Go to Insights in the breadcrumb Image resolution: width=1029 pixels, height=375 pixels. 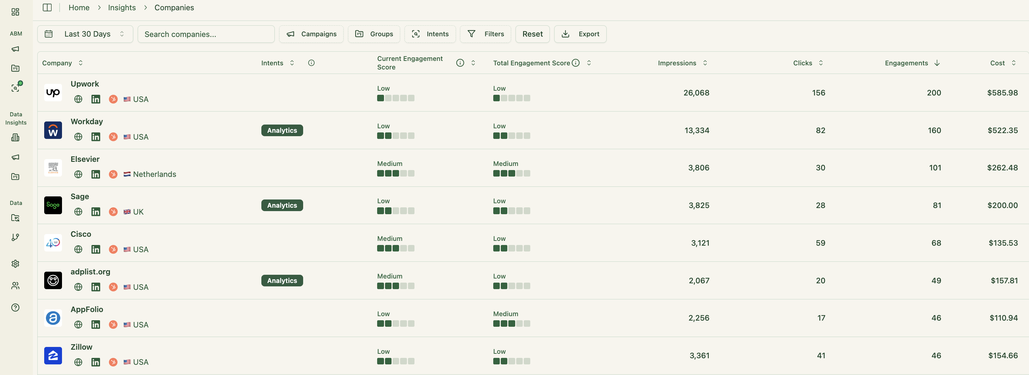pos(122,8)
